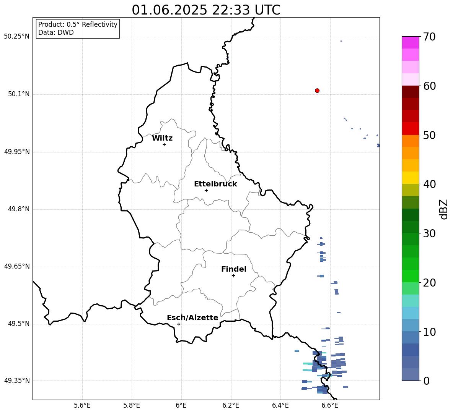Click the 6.6°E longitude label

[330, 405]
